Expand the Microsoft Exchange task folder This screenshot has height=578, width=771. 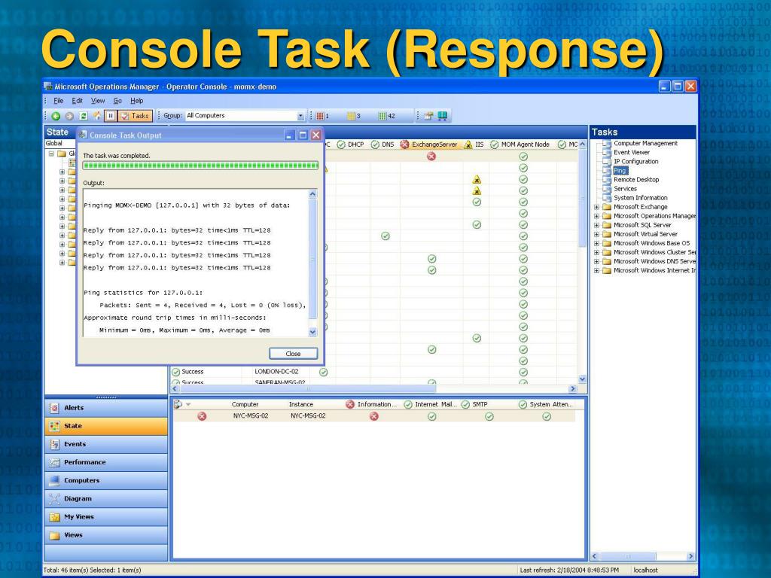point(596,207)
